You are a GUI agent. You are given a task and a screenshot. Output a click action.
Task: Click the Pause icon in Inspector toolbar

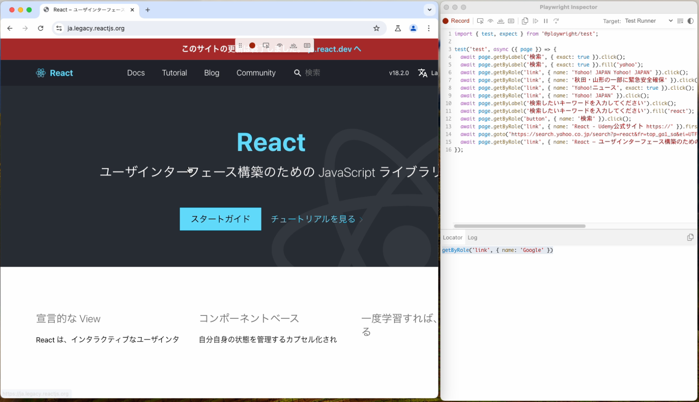click(x=545, y=21)
